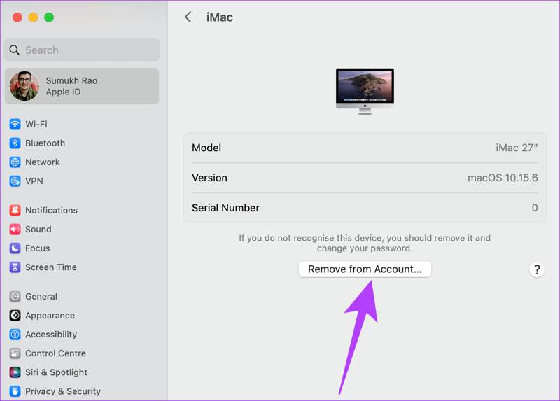This screenshot has height=401, width=560.
Task: Open Sound settings label
Action: point(38,229)
